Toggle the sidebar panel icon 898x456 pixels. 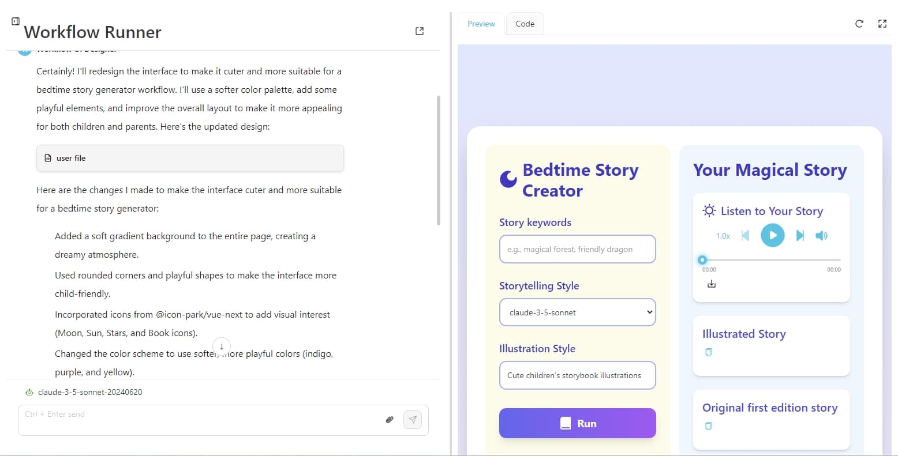tap(16, 21)
